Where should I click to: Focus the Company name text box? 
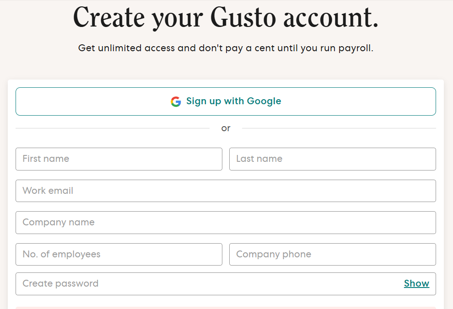[x=226, y=223]
